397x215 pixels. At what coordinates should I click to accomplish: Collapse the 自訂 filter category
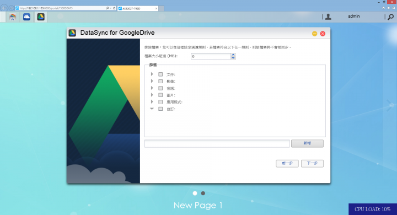[152, 109]
